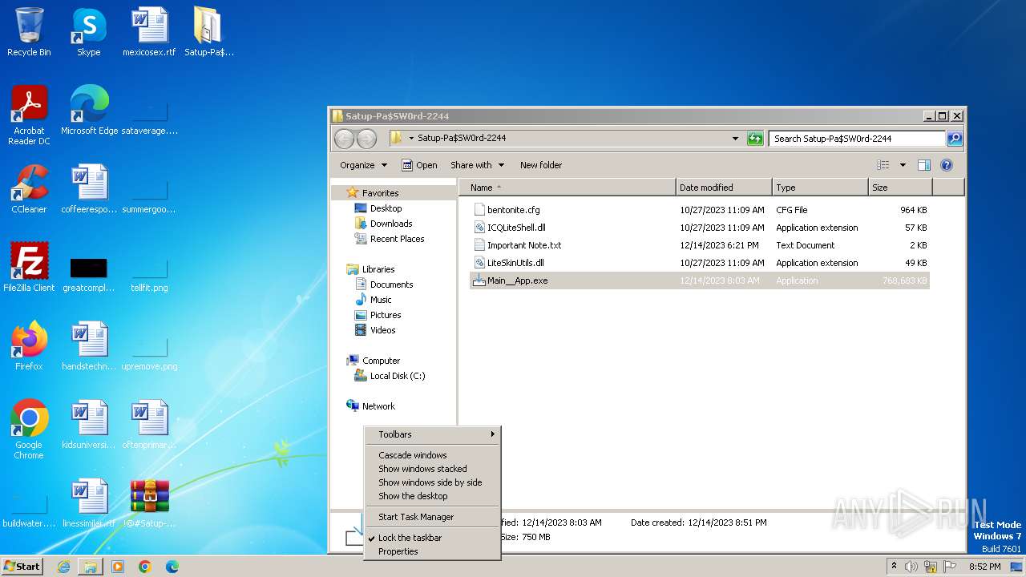This screenshot has width=1026, height=577.
Task: Open the Recycle Bin desktop icon
Action: pos(29,32)
